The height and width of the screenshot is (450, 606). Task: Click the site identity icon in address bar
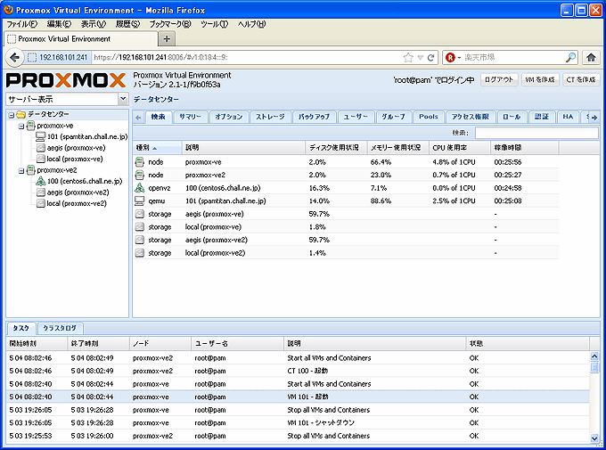tap(32, 58)
